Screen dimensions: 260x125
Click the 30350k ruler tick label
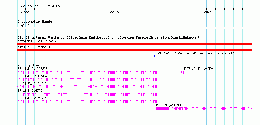(x=206, y=12)
